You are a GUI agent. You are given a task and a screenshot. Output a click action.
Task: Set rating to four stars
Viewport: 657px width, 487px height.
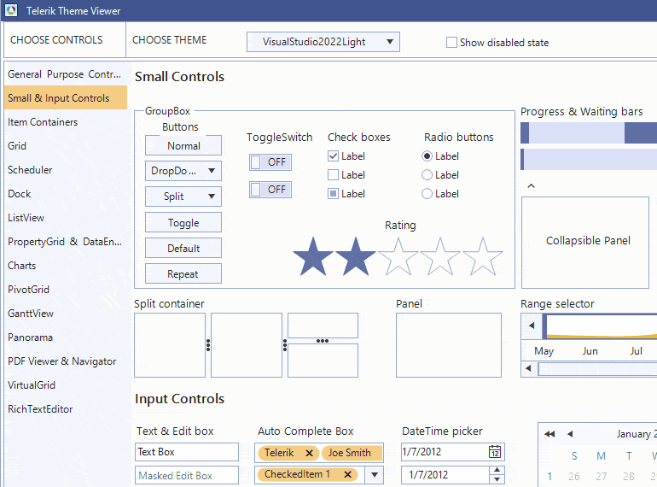coord(440,256)
